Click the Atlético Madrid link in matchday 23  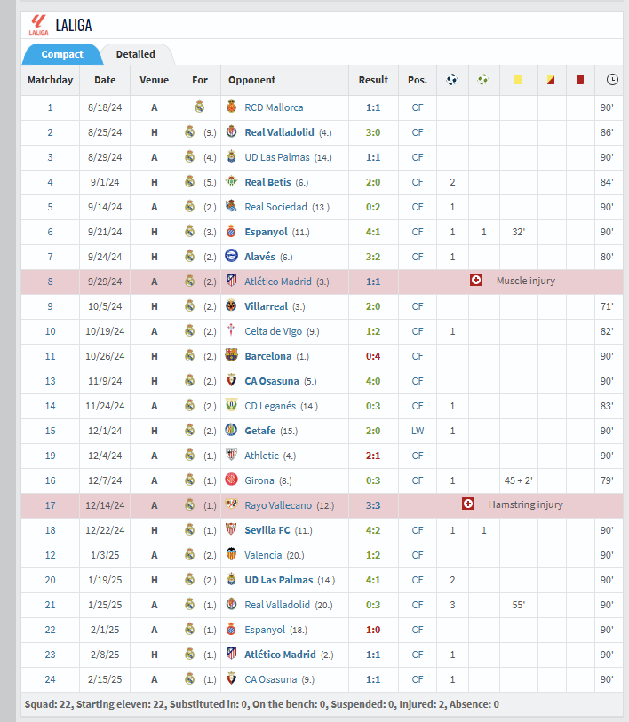click(x=280, y=655)
